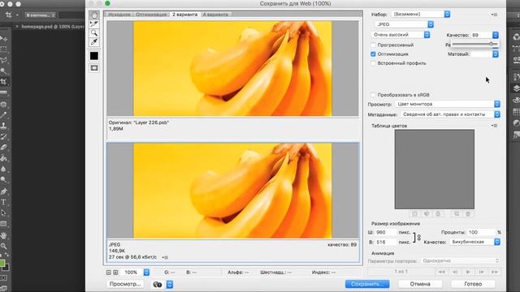This screenshot has height=292, width=520.
Task: Toggle the constrain proportions link icon
Action: click(x=419, y=238)
